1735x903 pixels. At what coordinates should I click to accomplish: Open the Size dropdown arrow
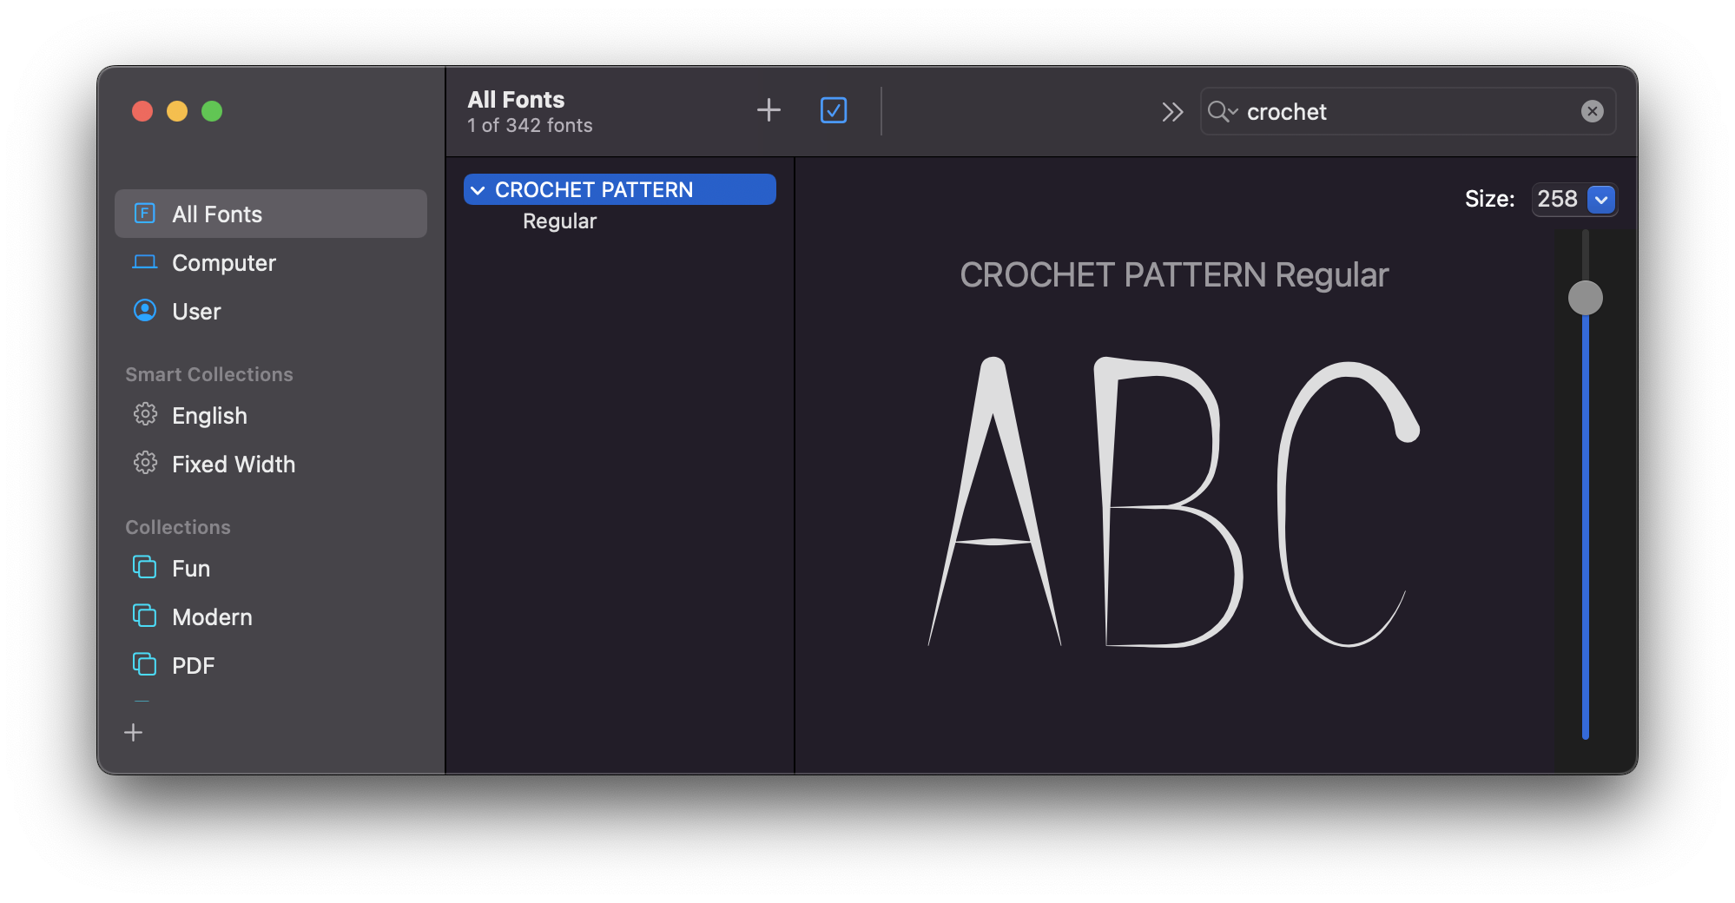pyautogui.click(x=1601, y=199)
